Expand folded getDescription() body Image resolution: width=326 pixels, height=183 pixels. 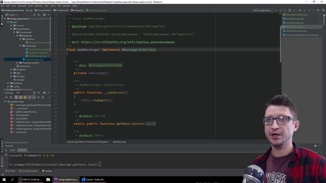[151, 124]
